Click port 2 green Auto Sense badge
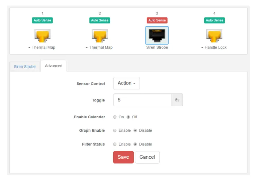 pos(100,20)
